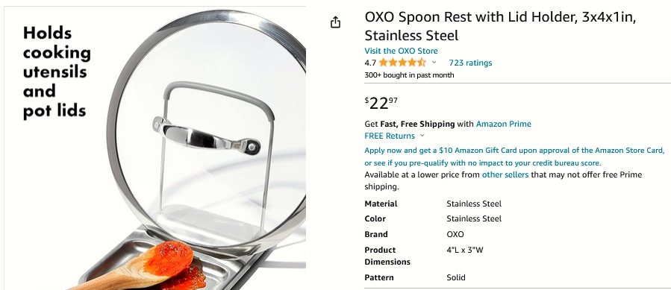Click the Material Stainless Steel value
The image size is (671, 290).
point(474,204)
